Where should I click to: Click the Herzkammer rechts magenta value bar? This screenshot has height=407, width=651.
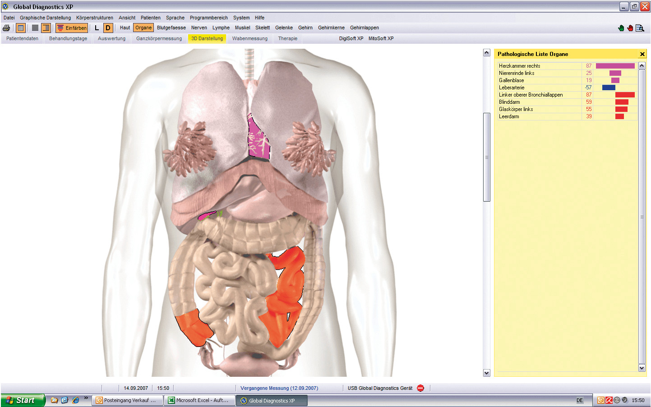(x=615, y=66)
